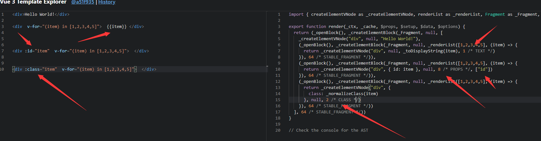Click the /* TEXT */ patch flag comment

480,51
